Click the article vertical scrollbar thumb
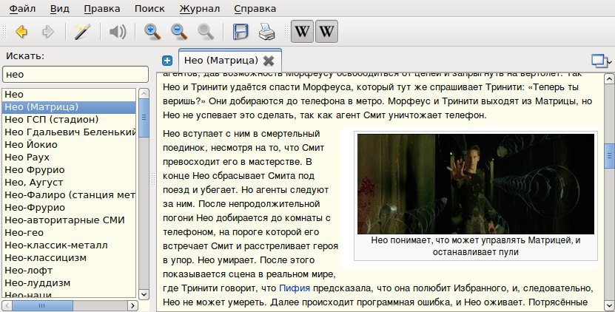Viewport: 615px width, 312px height. tap(609, 156)
